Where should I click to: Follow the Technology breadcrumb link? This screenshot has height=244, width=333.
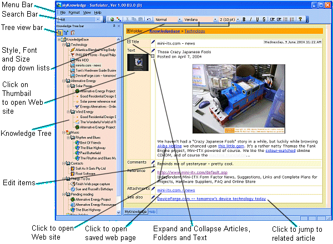coord(195,31)
